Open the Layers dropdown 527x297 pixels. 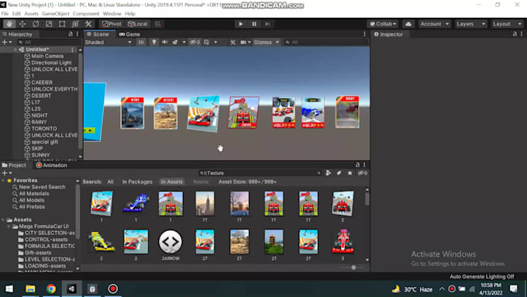click(x=470, y=24)
